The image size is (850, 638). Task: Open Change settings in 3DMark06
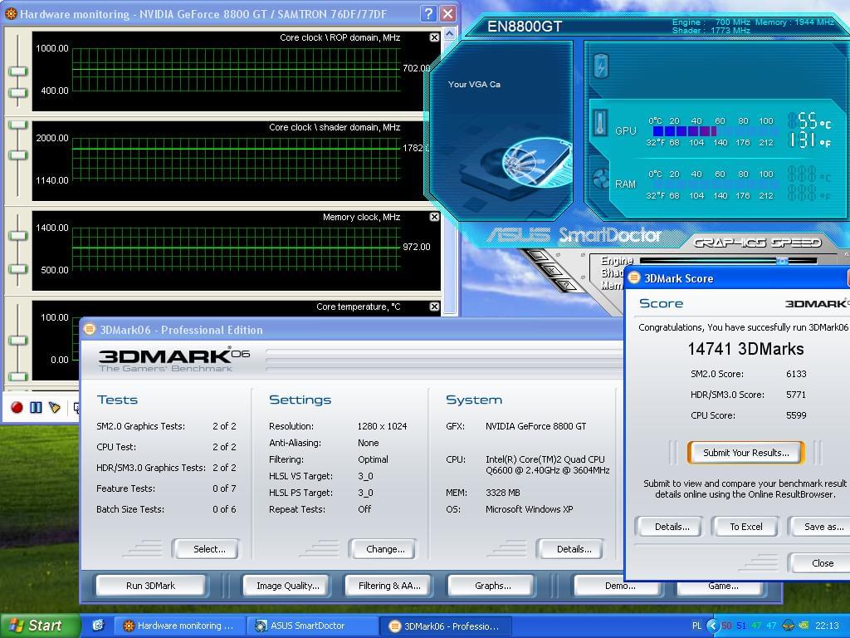[385, 549]
